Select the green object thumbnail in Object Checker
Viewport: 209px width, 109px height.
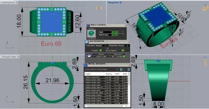91,33
